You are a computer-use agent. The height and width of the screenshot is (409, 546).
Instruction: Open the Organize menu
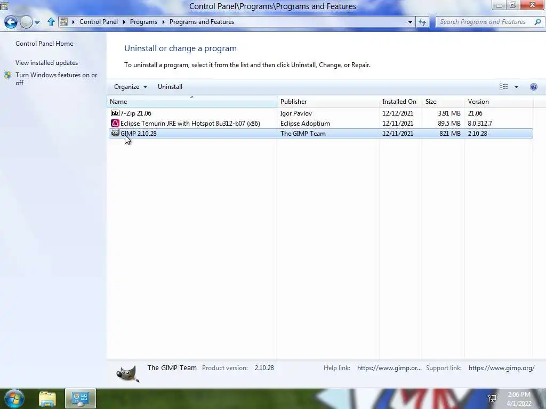point(130,87)
